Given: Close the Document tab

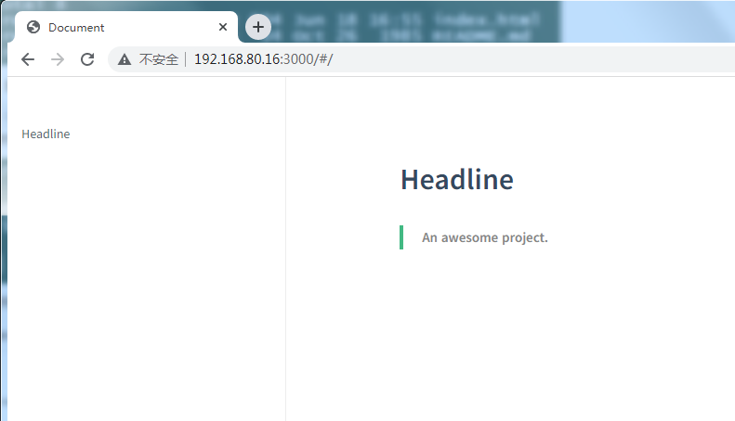Looking at the screenshot, I should tap(223, 27).
